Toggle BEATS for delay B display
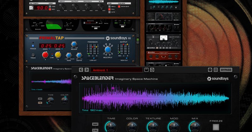 pos(62,49)
